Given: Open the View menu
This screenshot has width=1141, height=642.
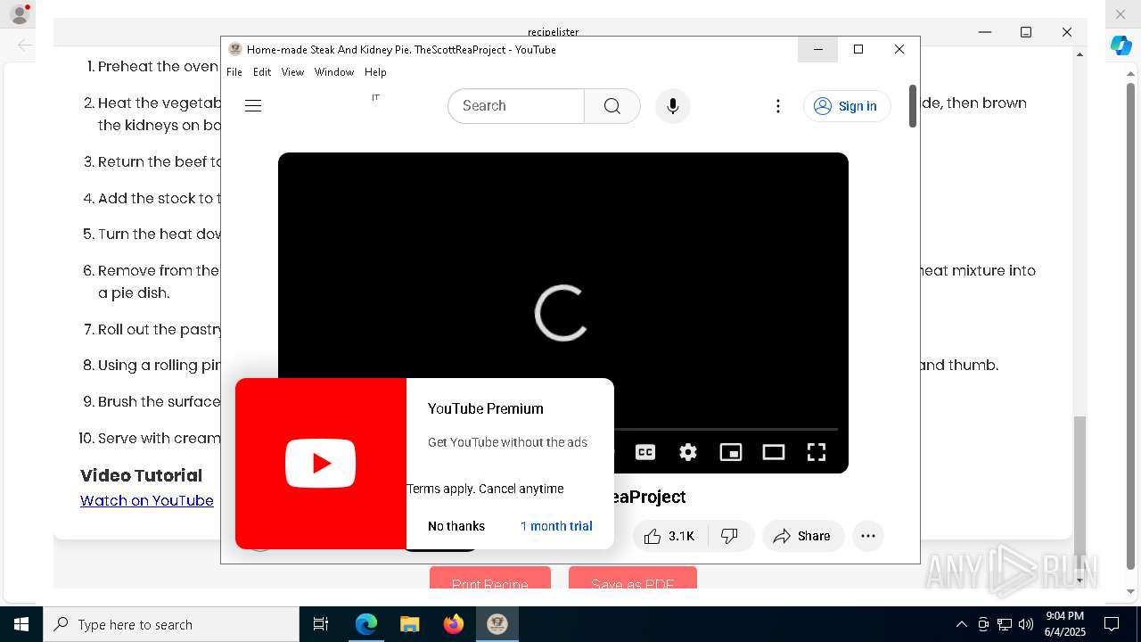Looking at the screenshot, I should pos(292,72).
